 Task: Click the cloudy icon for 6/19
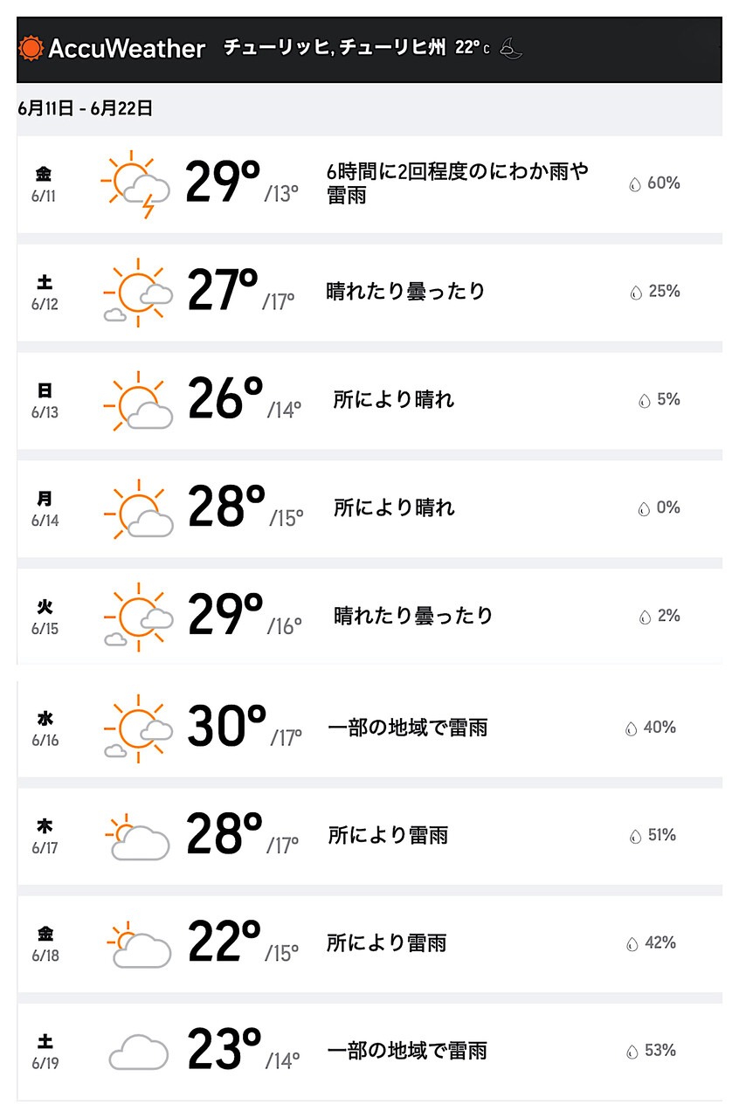pos(138,1052)
